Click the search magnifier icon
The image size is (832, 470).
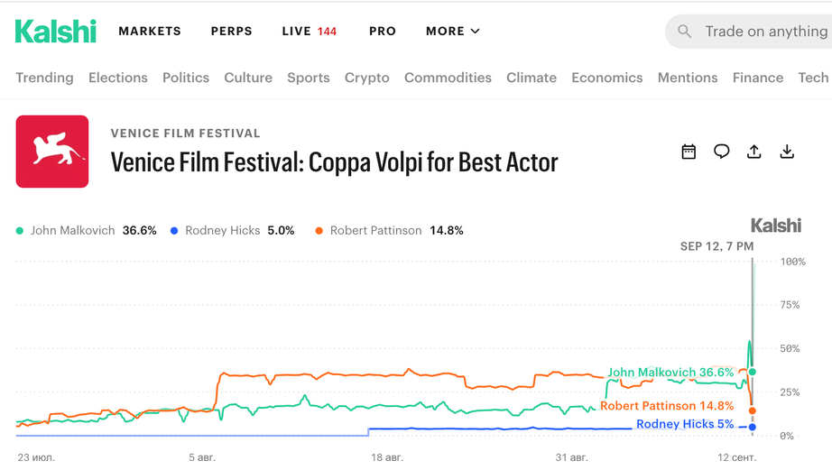click(x=685, y=32)
